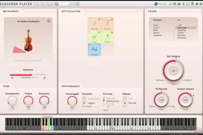Screen dimensions: 203x135
Task: Click the Output Volume knob
Action: [185, 100]
